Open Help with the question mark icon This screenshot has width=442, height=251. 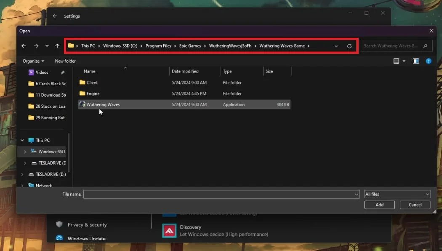click(429, 61)
